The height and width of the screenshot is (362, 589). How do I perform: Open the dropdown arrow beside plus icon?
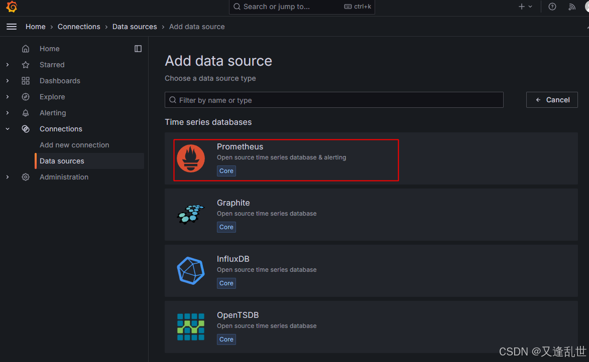(x=530, y=7)
